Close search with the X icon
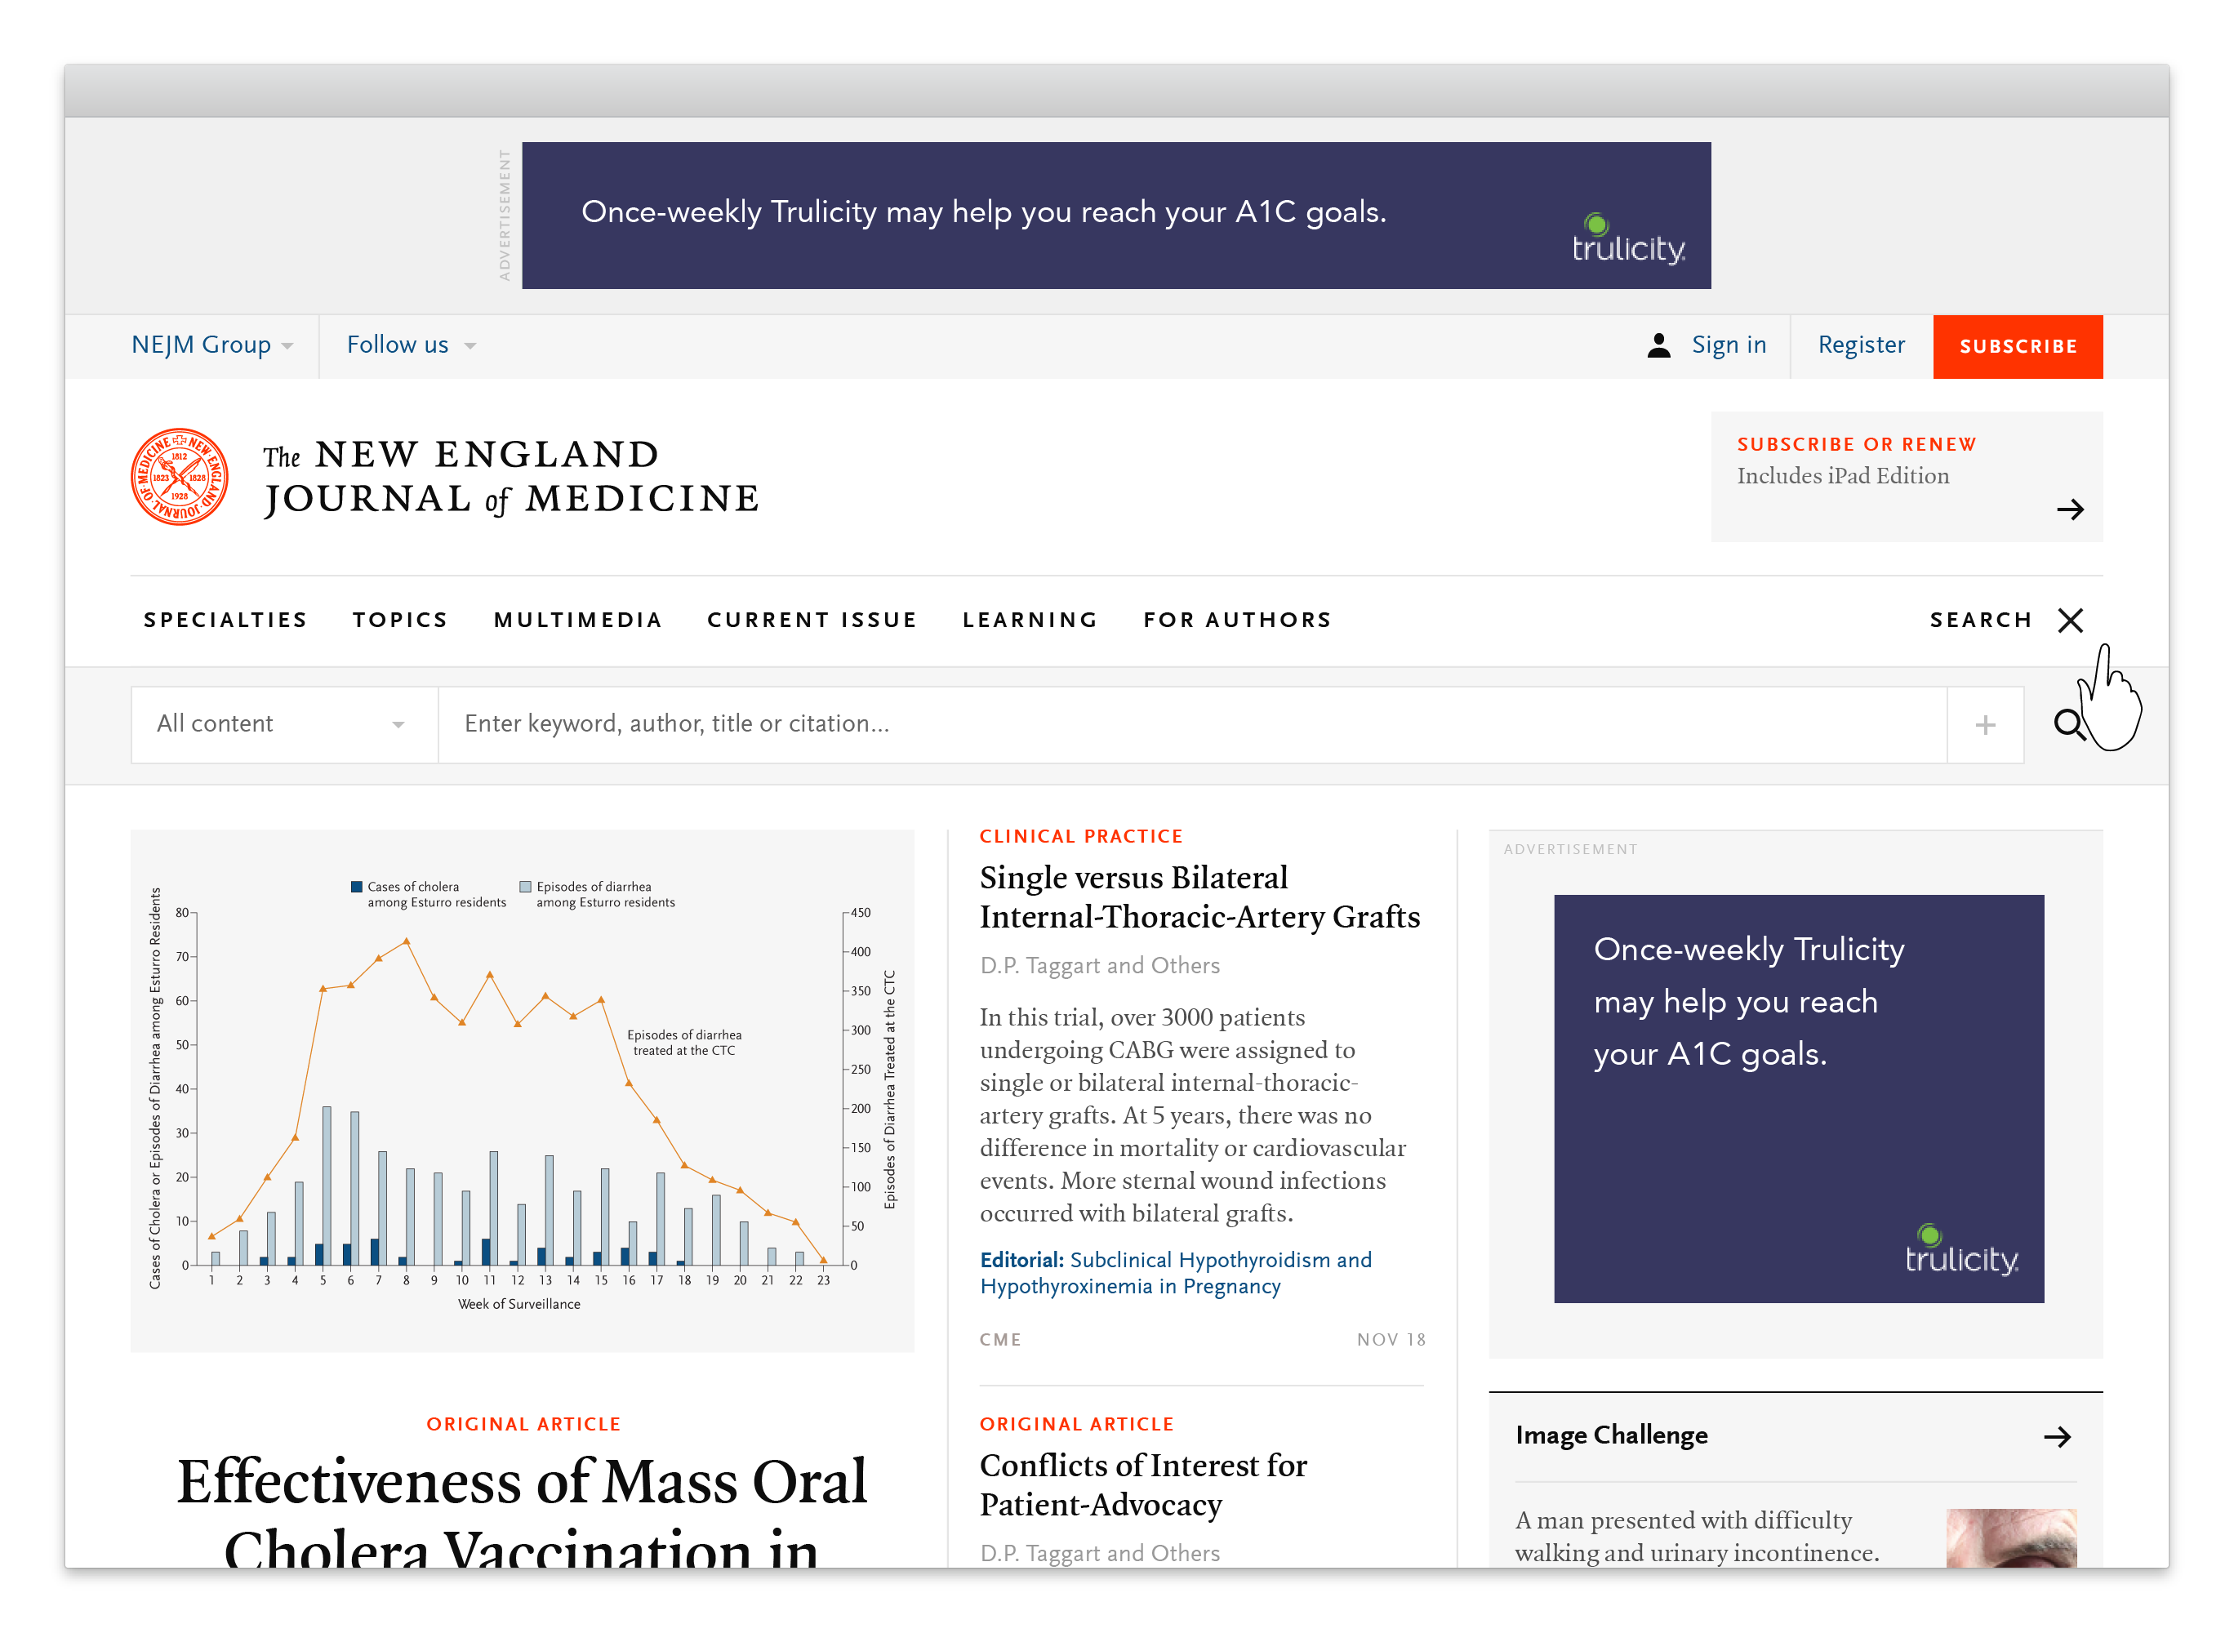2234x1633 pixels. pyautogui.click(x=2070, y=620)
